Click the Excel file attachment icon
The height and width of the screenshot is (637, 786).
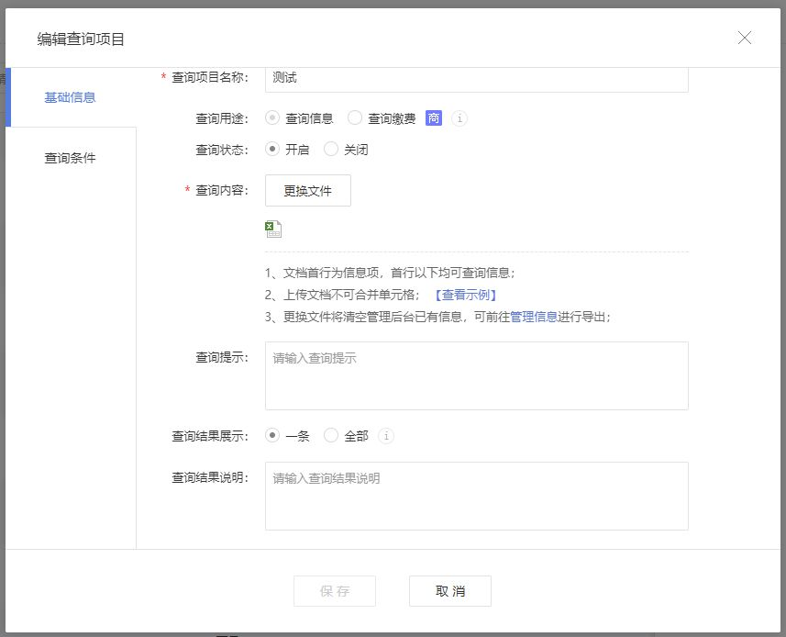(272, 229)
